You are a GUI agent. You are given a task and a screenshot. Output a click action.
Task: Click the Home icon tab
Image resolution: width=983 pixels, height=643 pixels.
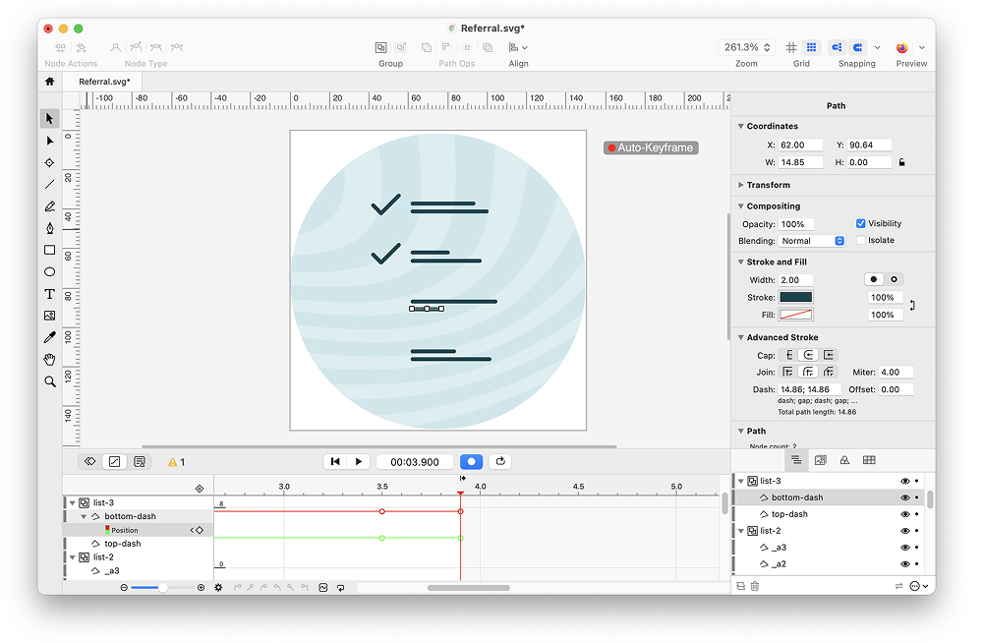tap(49, 82)
